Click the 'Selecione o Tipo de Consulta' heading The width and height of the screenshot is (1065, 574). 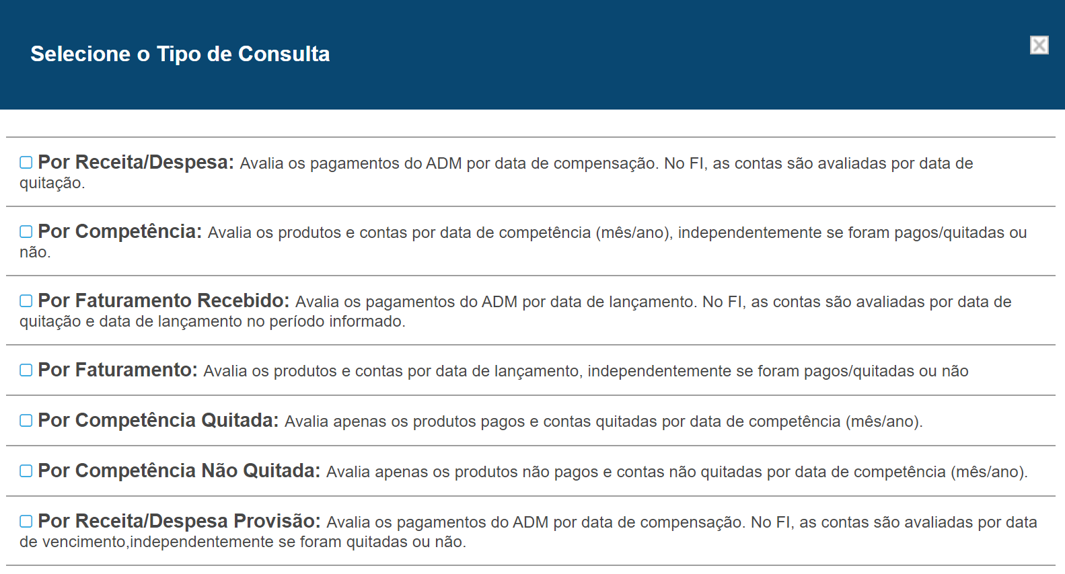click(180, 54)
